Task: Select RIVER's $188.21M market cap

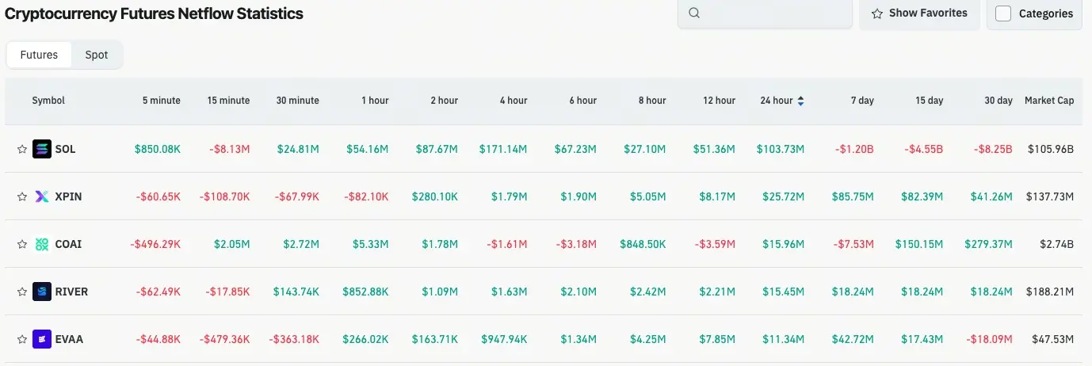Action: coord(1050,292)
